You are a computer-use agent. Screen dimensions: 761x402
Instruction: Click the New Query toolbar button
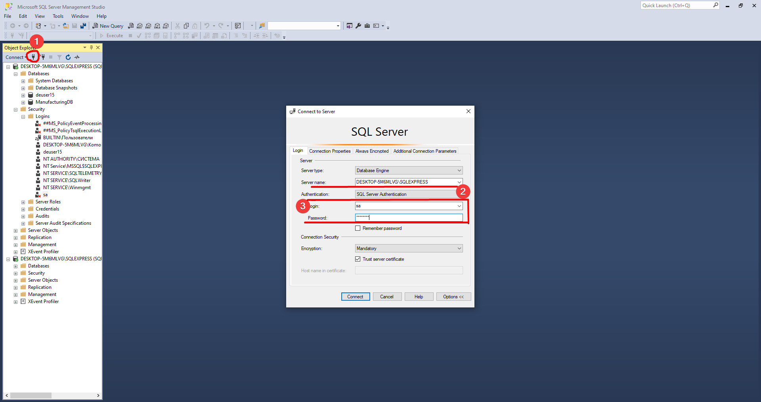click(x=108, y=26)
